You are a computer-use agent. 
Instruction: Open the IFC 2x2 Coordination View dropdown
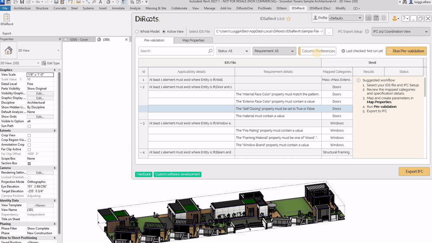pos(400,32)
